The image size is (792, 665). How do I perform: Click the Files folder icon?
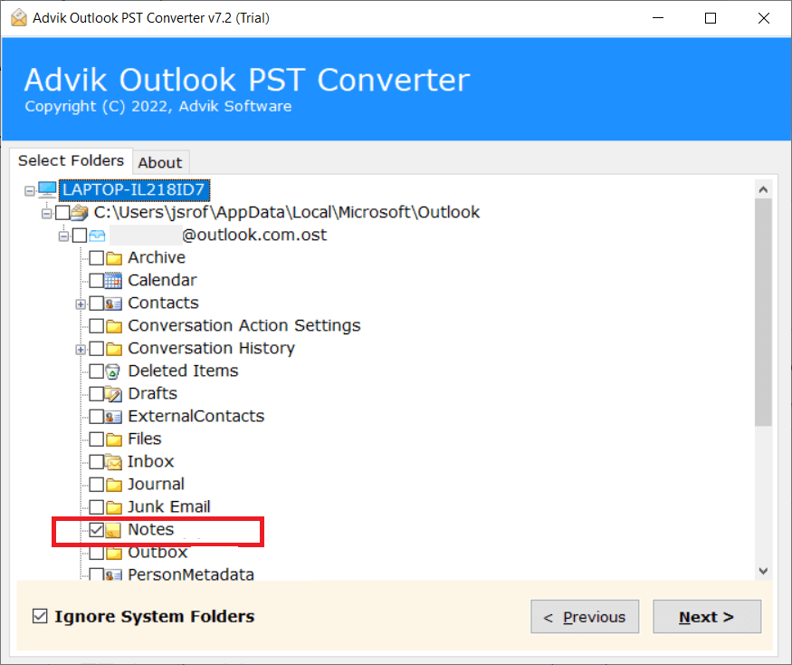point(114,439)
